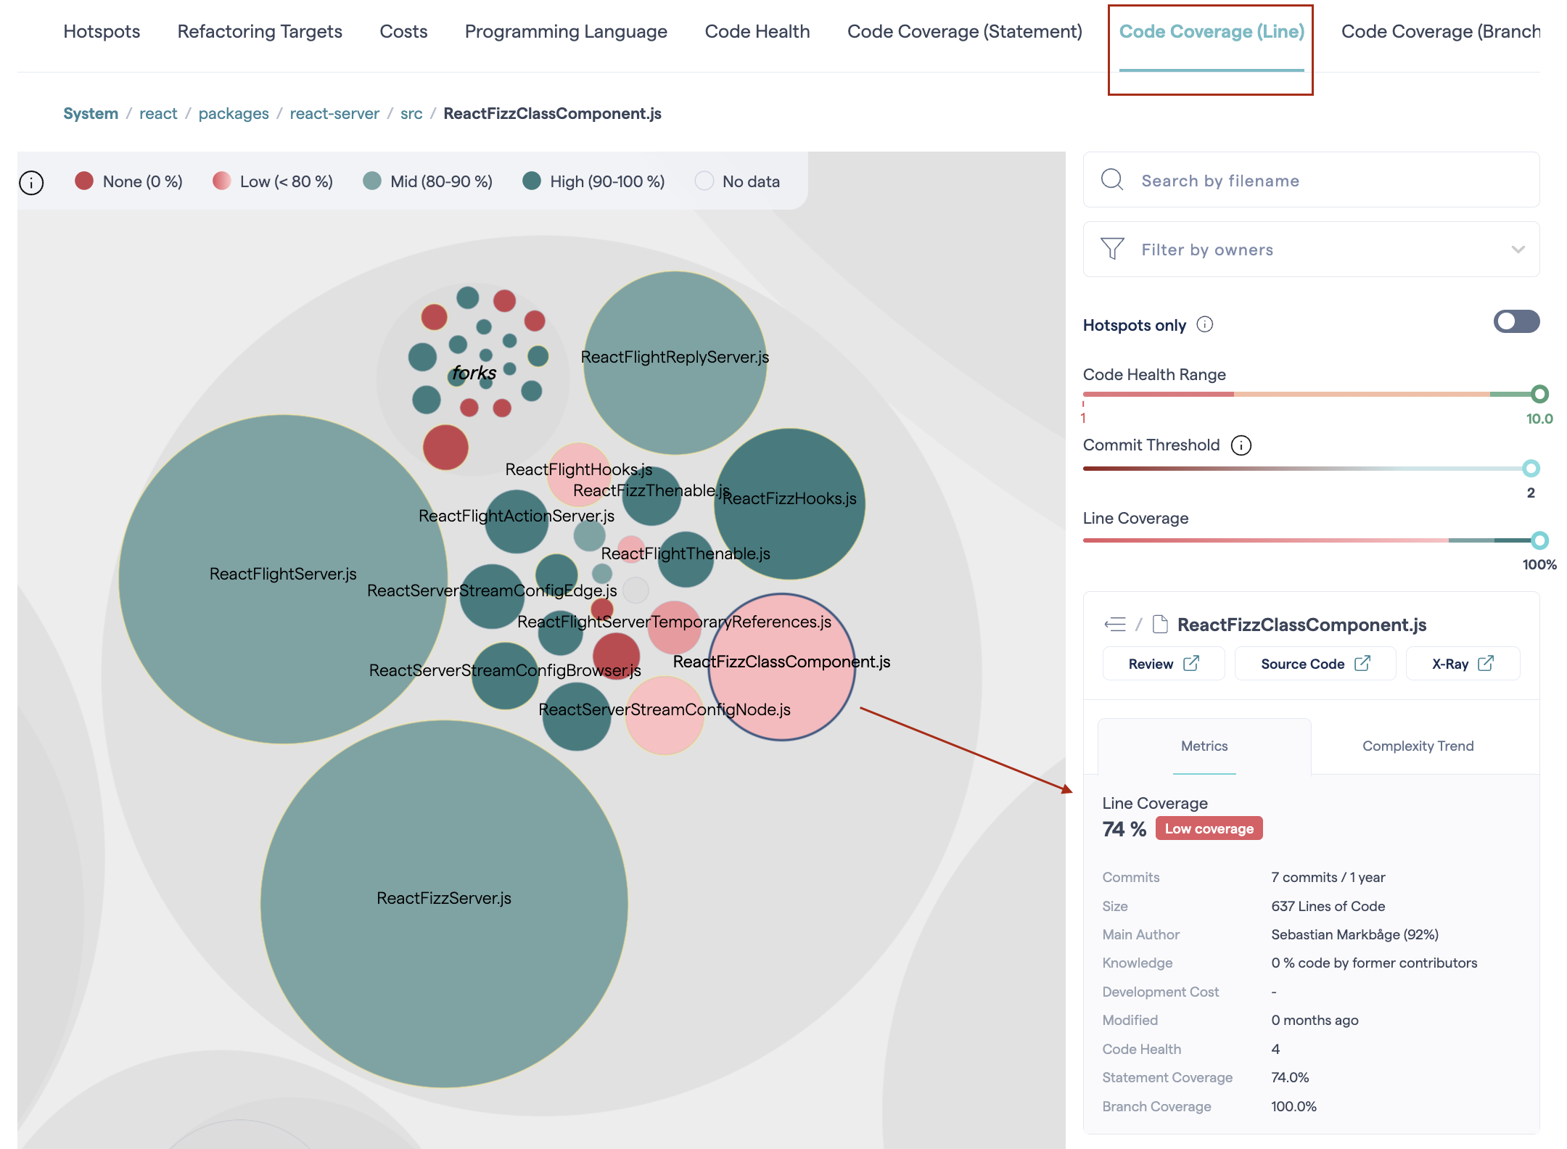Click the Review external link icon
Viewport: 1567px width, 1149px height.
pos(1191,663)
